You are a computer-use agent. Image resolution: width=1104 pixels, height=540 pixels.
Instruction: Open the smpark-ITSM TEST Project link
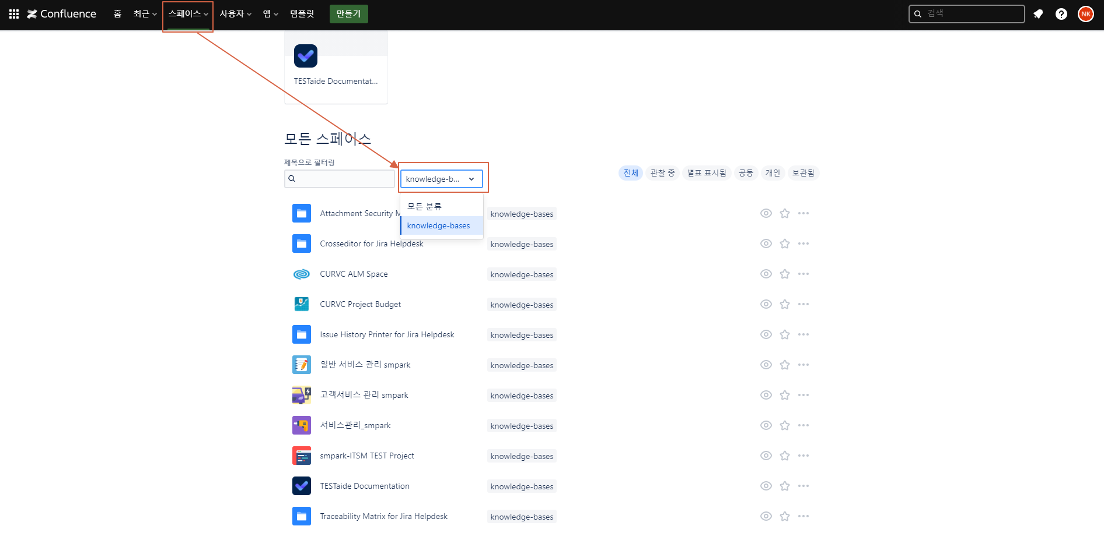pyautogui.click(x=367, y=456)
